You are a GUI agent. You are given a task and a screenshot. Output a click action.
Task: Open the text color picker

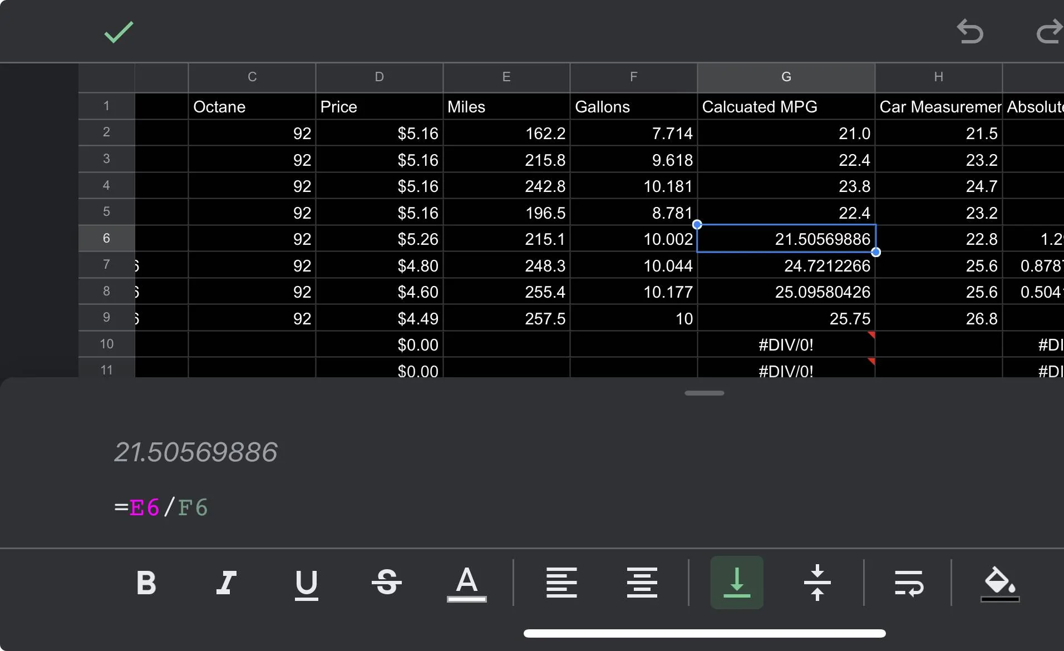pos(466,583)
